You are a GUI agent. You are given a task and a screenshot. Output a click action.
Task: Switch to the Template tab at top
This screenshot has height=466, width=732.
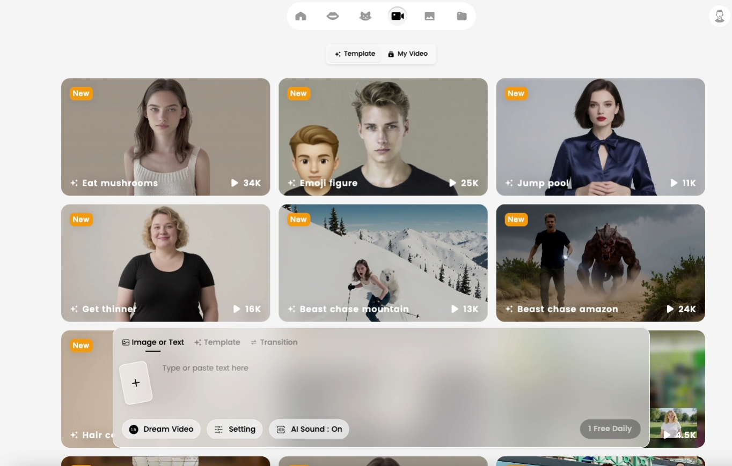point(355,54)
